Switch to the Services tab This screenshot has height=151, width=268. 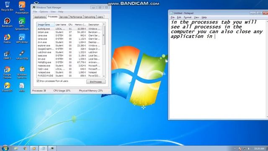64,17
